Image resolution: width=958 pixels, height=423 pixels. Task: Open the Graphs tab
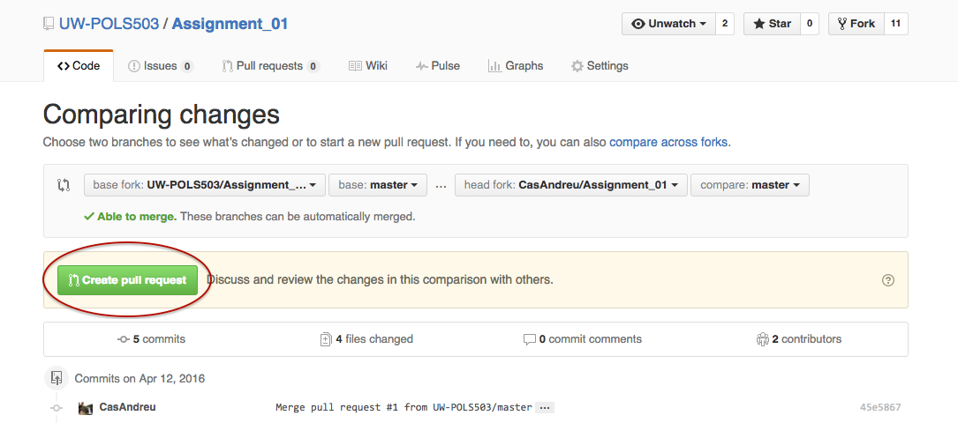(x=516, y=66)
